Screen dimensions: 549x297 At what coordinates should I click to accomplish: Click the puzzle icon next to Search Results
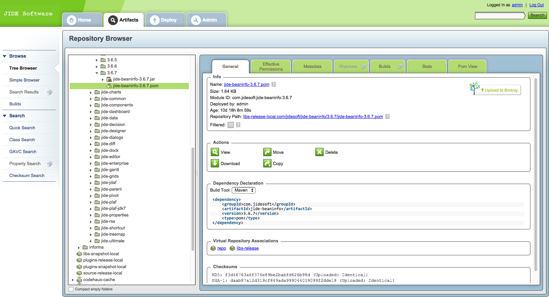(x=50, y=92)
